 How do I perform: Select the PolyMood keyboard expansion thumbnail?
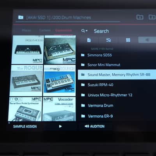[27, 50]
